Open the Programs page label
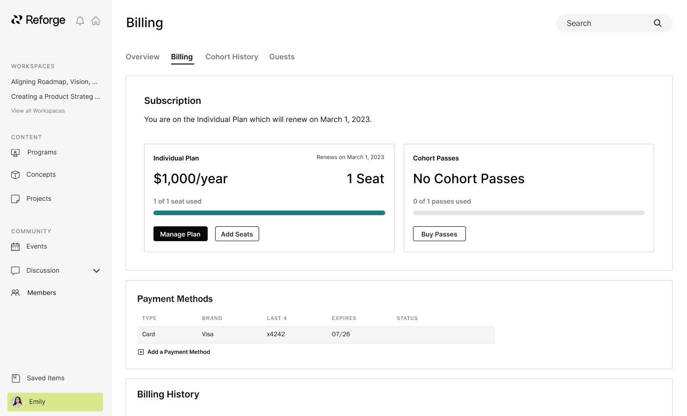The height and width of the screenshot is (416, 687). pyautogui.click(x=42, y=153)
